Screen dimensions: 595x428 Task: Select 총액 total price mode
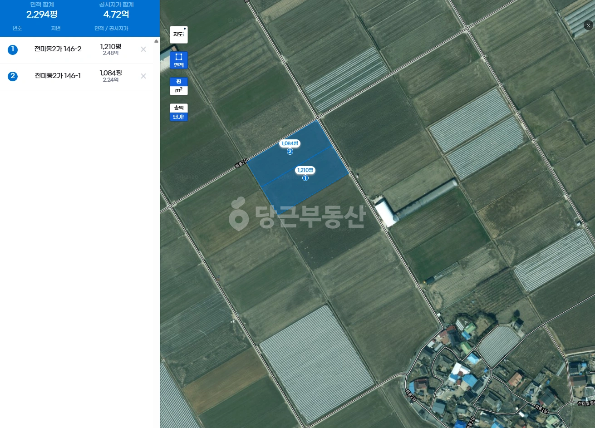click(179, 108)
